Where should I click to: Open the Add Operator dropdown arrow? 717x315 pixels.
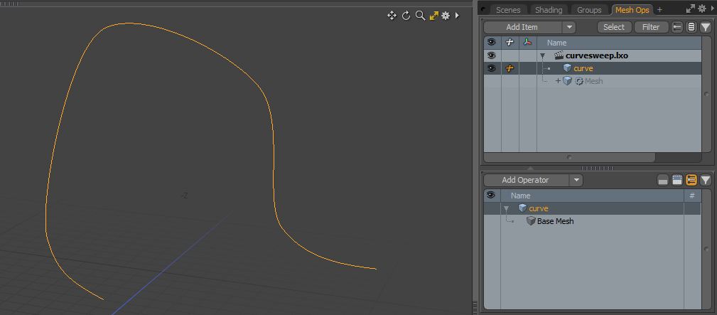click(576, 180)
